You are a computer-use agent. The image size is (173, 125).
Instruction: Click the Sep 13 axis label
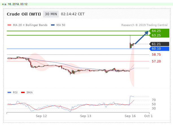click(86, 116)
